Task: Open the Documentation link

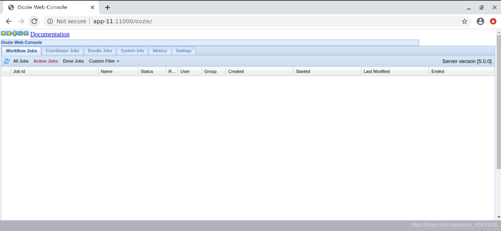Action: point(50,34)
